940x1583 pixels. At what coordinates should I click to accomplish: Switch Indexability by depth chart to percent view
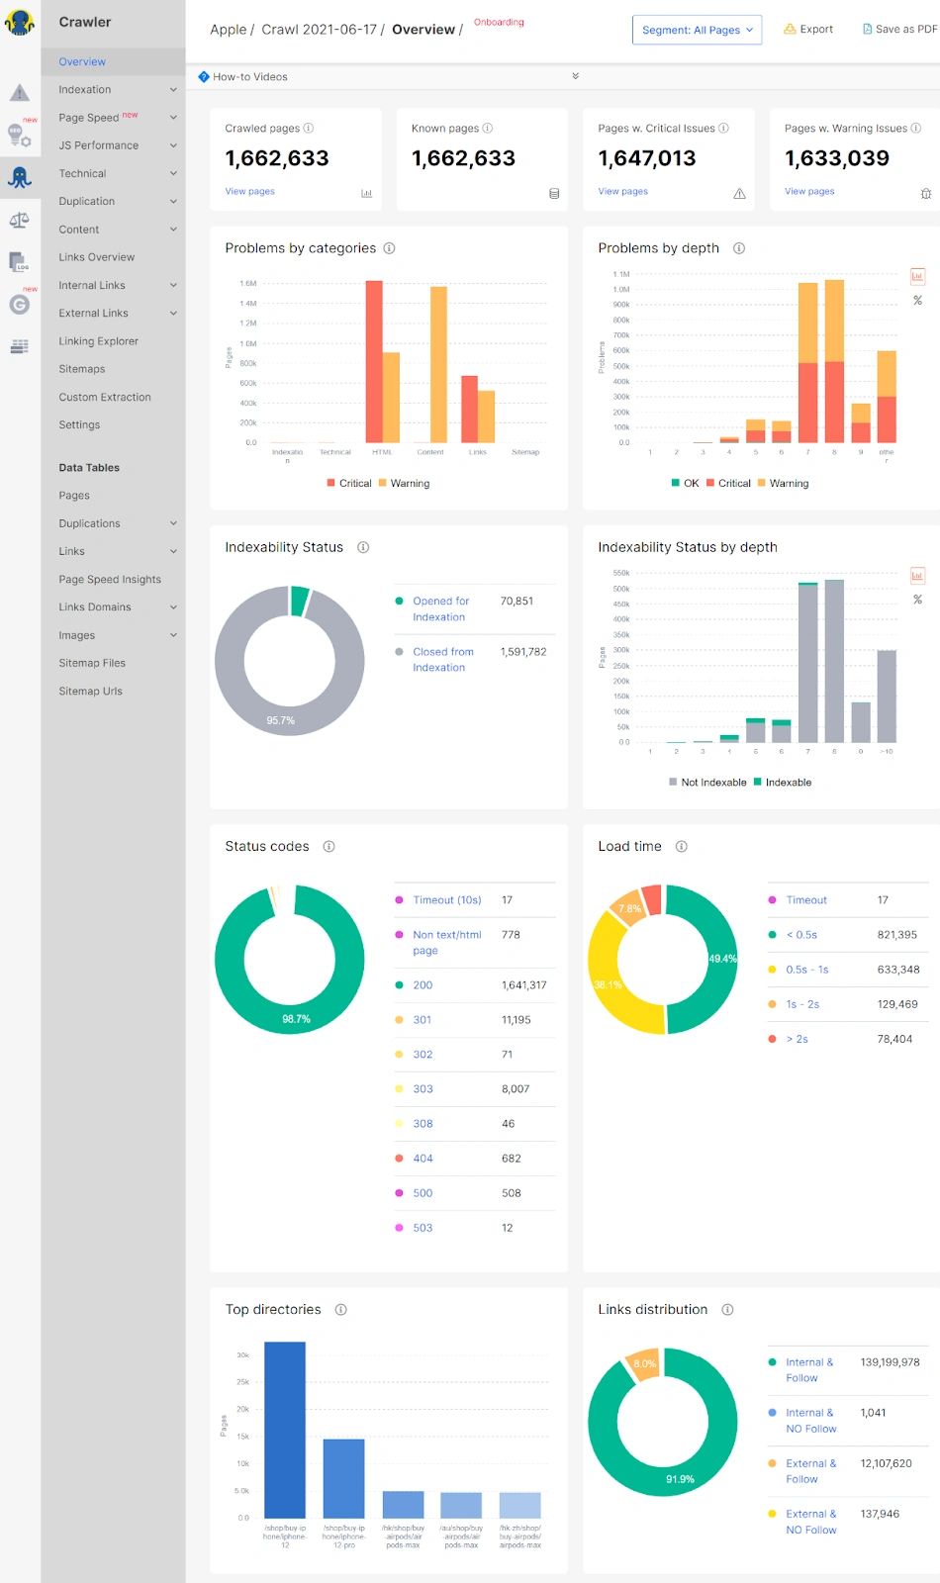917,600
